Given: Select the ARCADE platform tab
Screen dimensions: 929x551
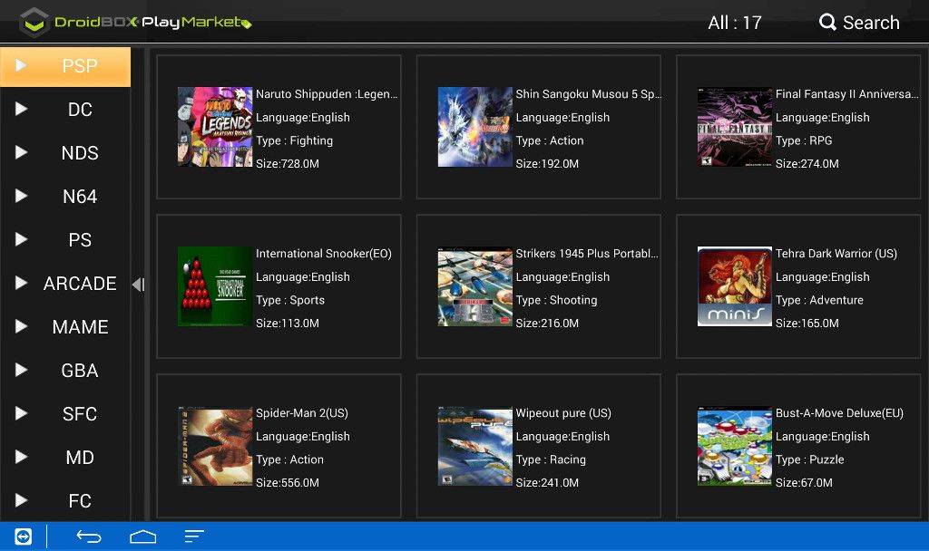Looking at the screenshot, I should 65,284.
